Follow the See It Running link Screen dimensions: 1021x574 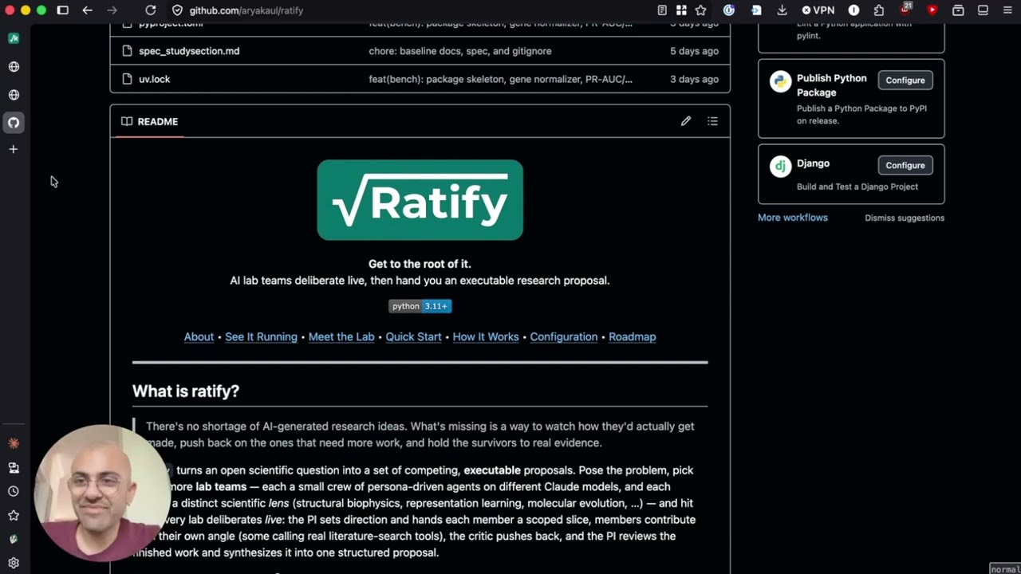click(x=261, y=336)
